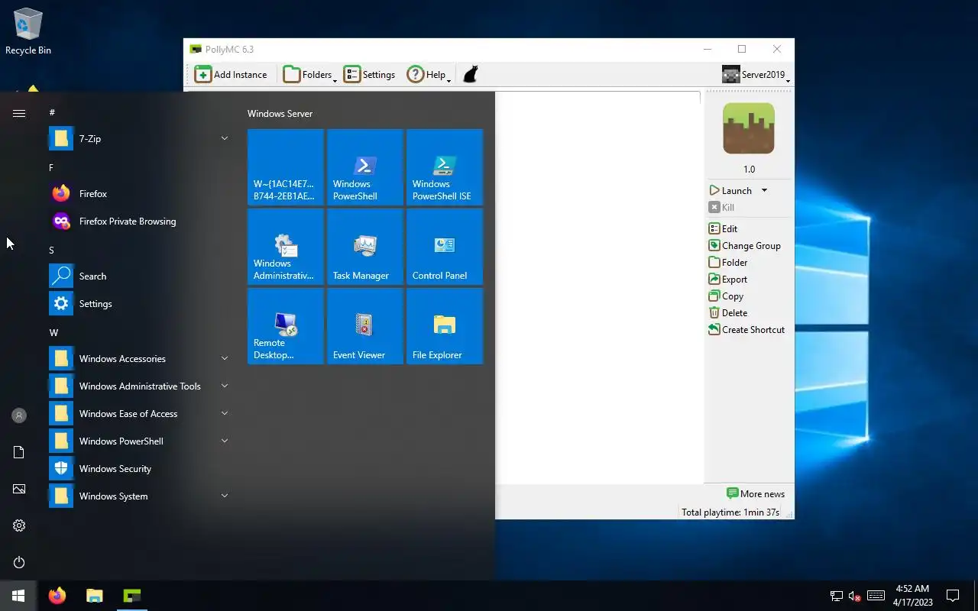Open the Remote Desktop tile

tap(286, 326)
